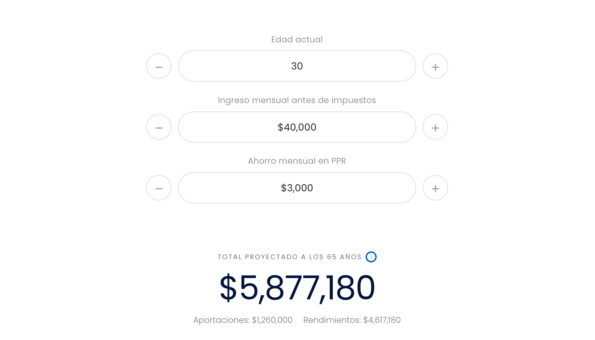Click the Aportaciones label word
Viewport: 595px width, 340px height.
pos(222,320)
